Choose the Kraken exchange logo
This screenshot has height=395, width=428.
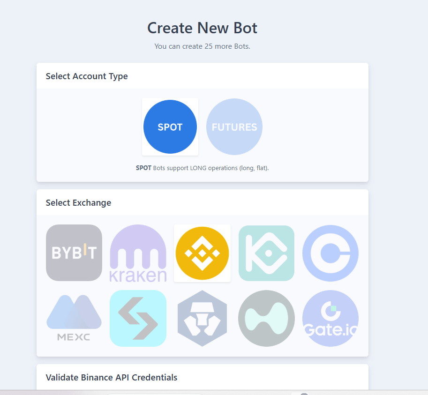coord(138,253)
